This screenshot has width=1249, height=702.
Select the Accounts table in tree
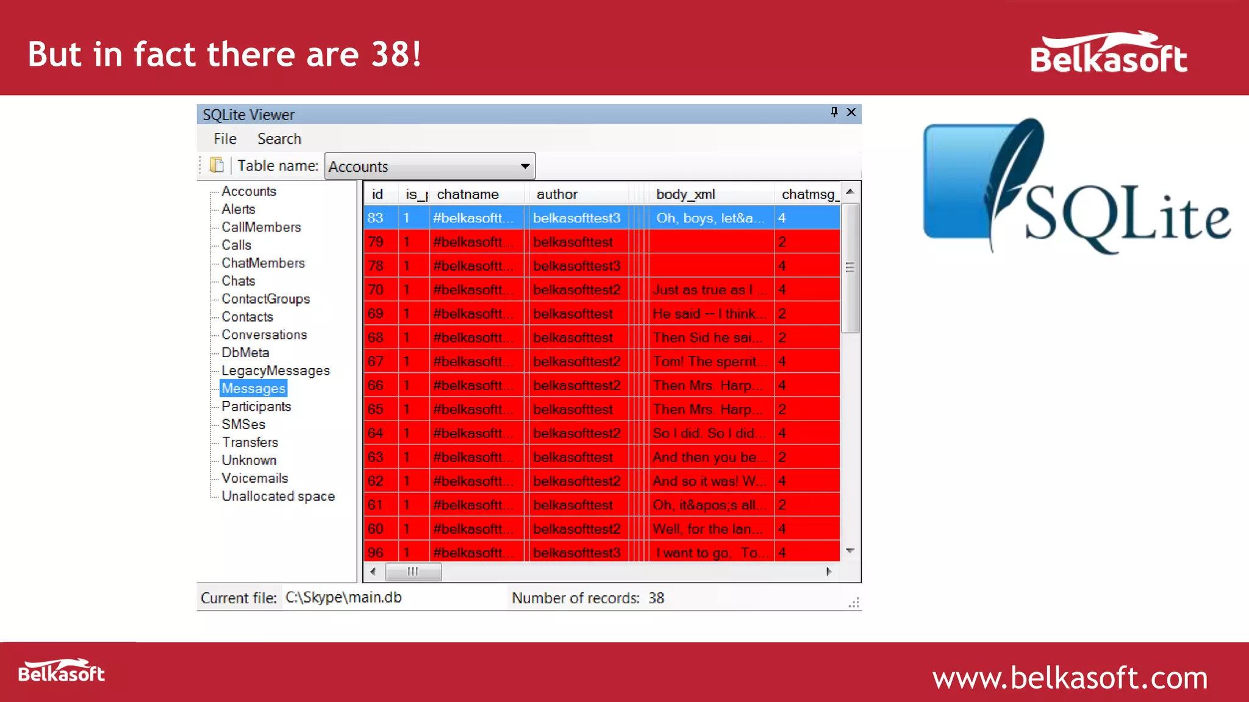tap(249, 191)
